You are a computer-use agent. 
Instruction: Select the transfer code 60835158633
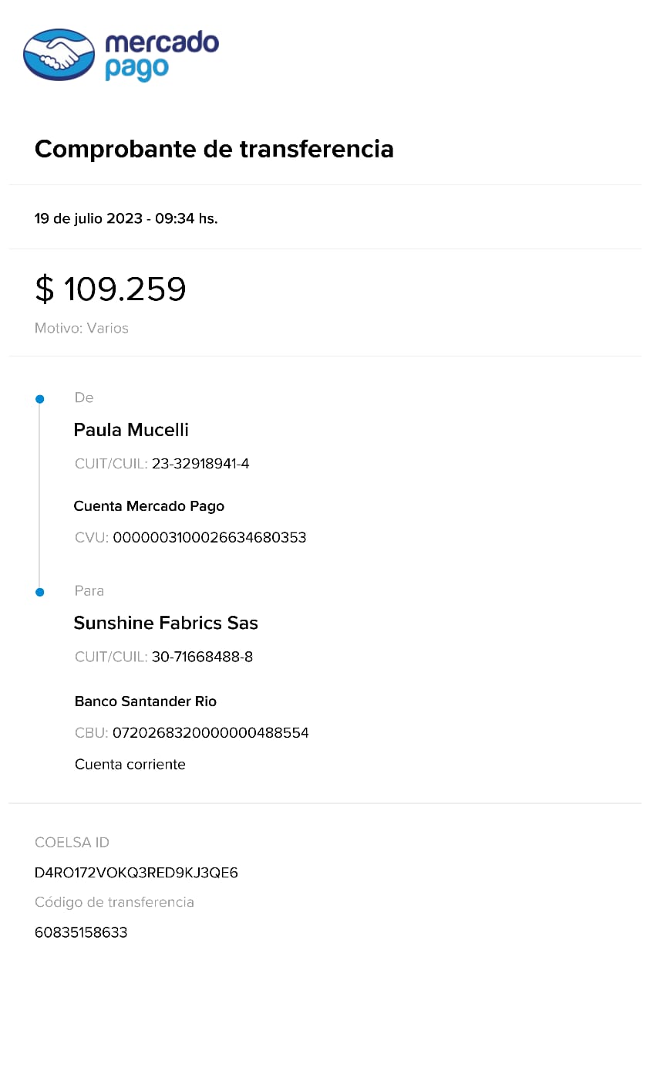click(81, 932)
